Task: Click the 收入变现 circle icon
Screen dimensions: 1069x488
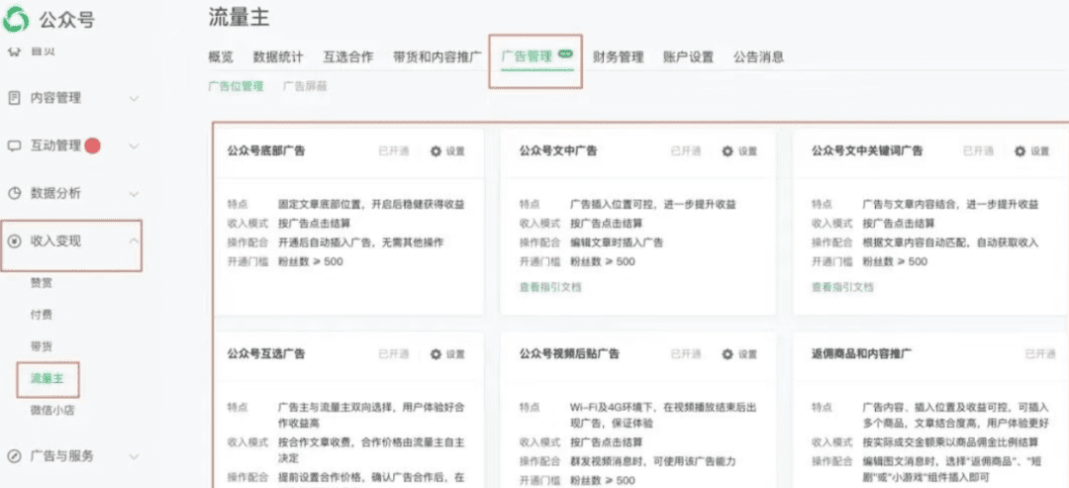Action: point(14,242)
